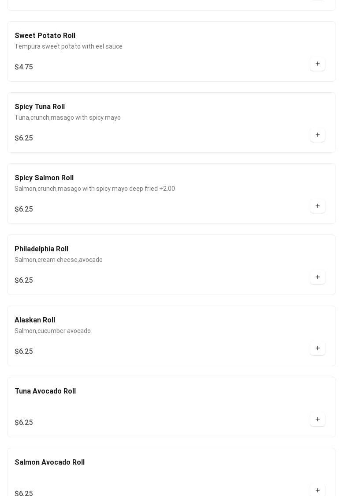Click the Salmon, cream cheese, avocado description
Image resolution: width=343 pixels, height=496 pixels.
(59, 260)
